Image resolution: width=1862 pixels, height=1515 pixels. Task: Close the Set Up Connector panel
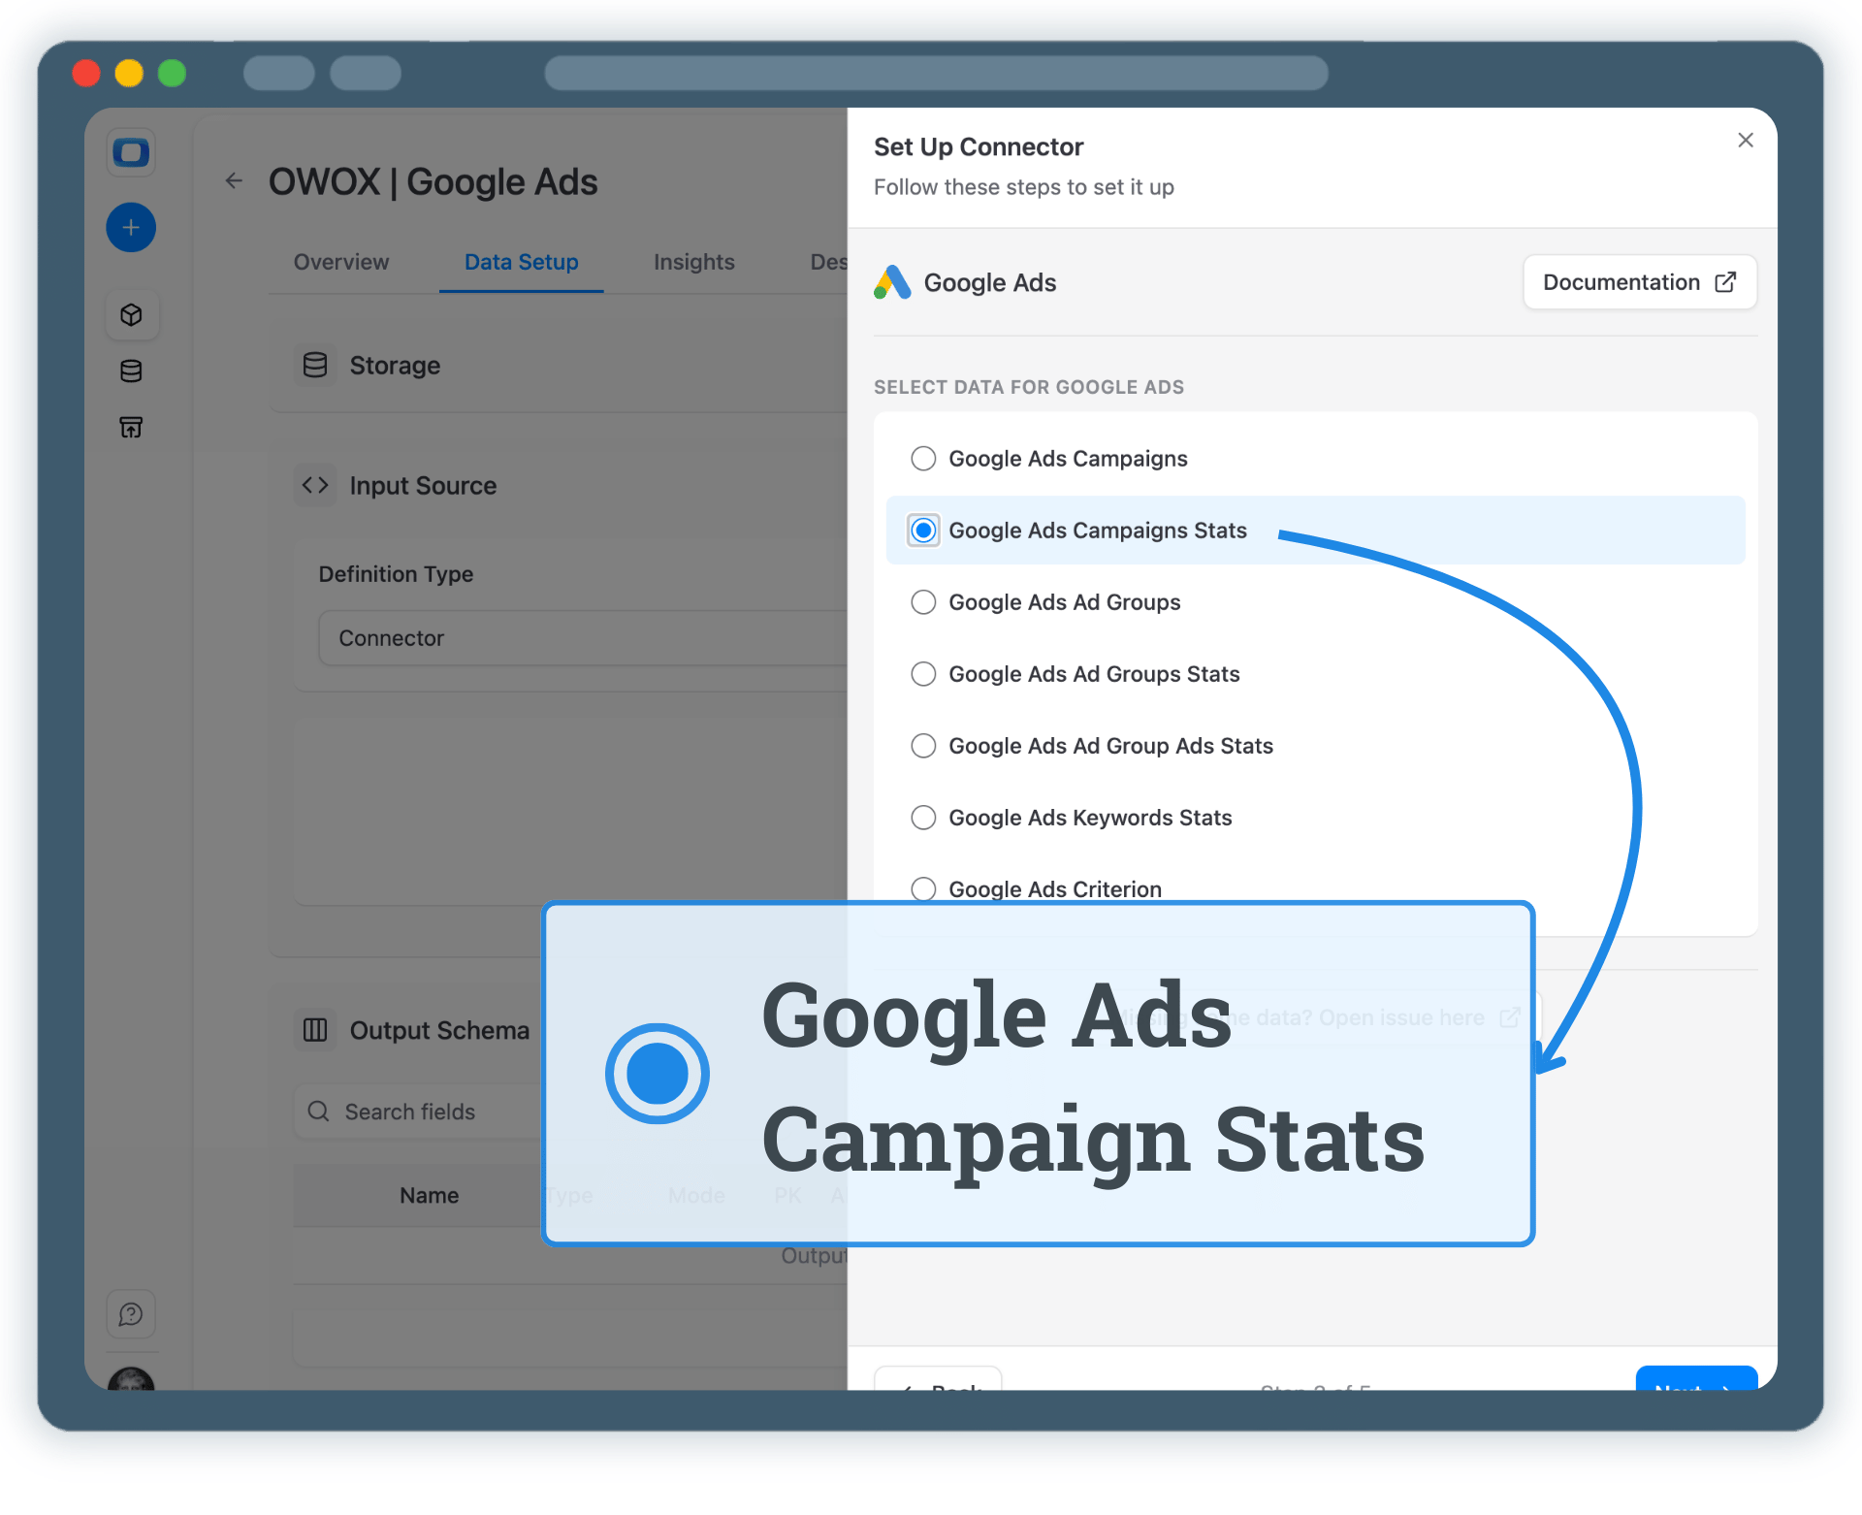[1745, 141]
